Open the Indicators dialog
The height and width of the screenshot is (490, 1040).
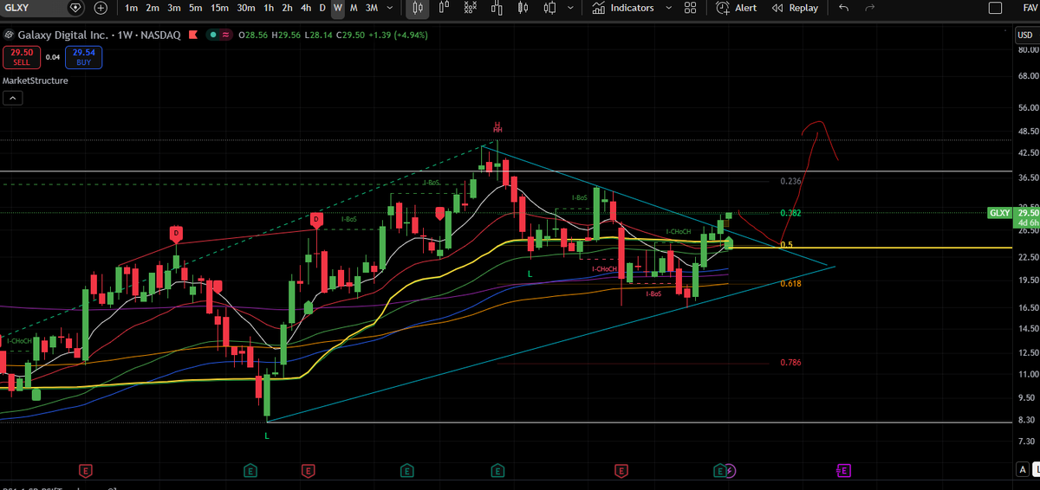pos(623,8)
